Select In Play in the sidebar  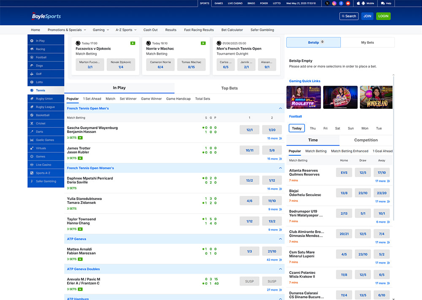click(46, 41)
